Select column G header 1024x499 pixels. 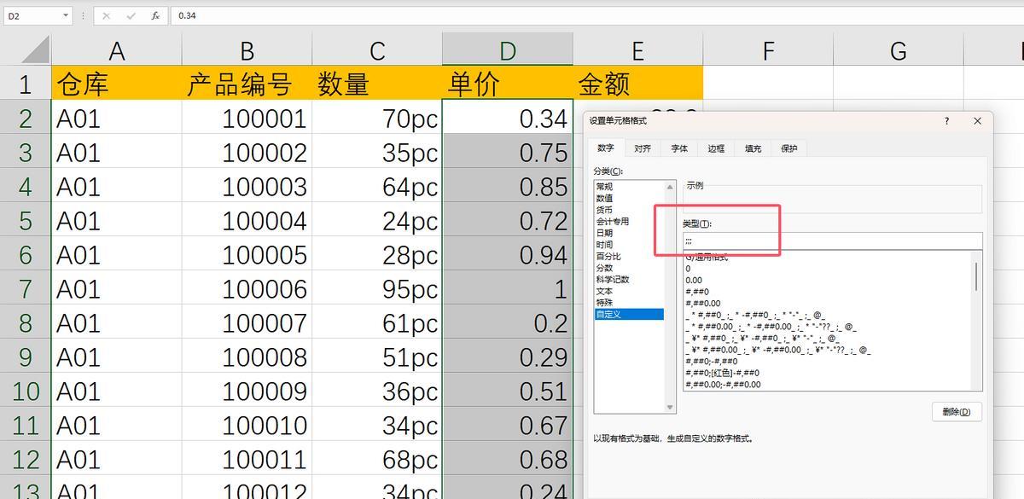click(899, 50)
